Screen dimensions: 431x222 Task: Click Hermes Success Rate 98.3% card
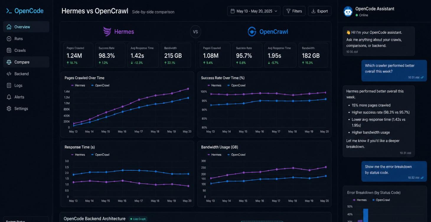tap(110, 55)
